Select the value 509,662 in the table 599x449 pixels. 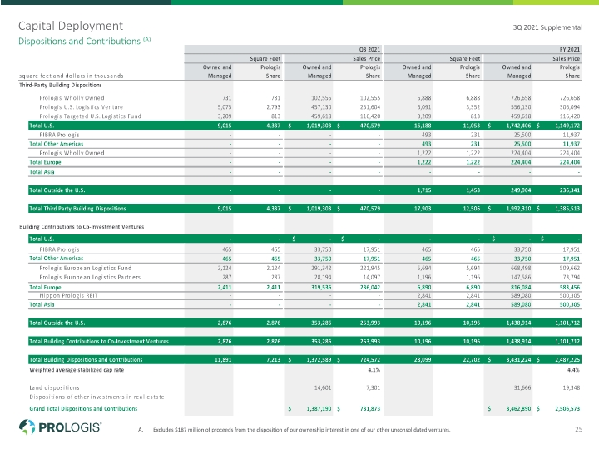pyautogui.click(x=570, y=268)
